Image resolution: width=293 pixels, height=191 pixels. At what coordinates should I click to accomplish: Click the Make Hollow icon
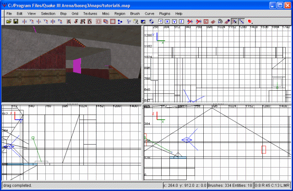pyautogui.click(x=113, y=22)
